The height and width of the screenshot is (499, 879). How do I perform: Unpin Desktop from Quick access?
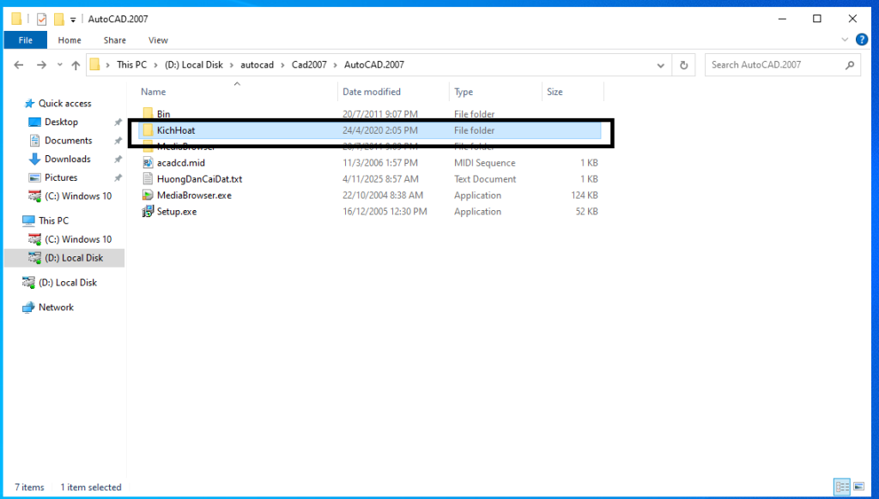point(118,123)
